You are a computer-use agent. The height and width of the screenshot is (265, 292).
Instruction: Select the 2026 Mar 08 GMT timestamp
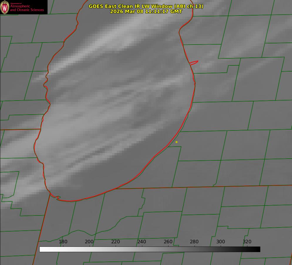pyautogui.click(x=146, y=11)
